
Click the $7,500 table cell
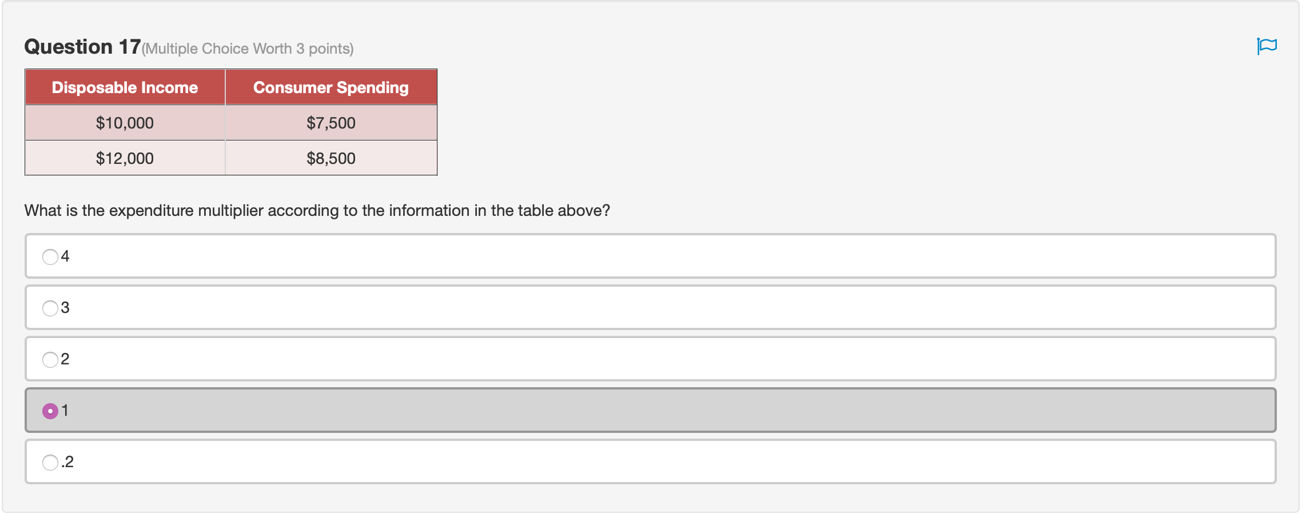pyautogui.click(x=331, y=123)
